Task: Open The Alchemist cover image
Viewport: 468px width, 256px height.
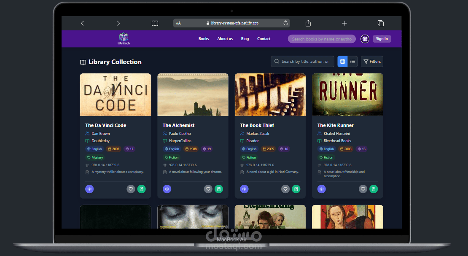Action: coord(193,95)
